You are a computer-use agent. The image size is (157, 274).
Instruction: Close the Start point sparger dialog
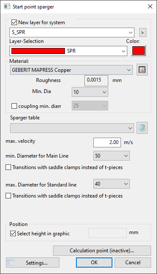click(150, 7)
